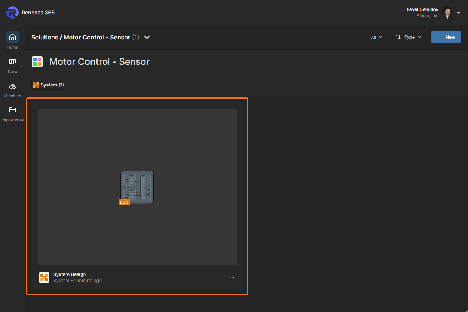Expand the user account dropdown arrow
Screen dimensions: 468x312
click(459, 13)
